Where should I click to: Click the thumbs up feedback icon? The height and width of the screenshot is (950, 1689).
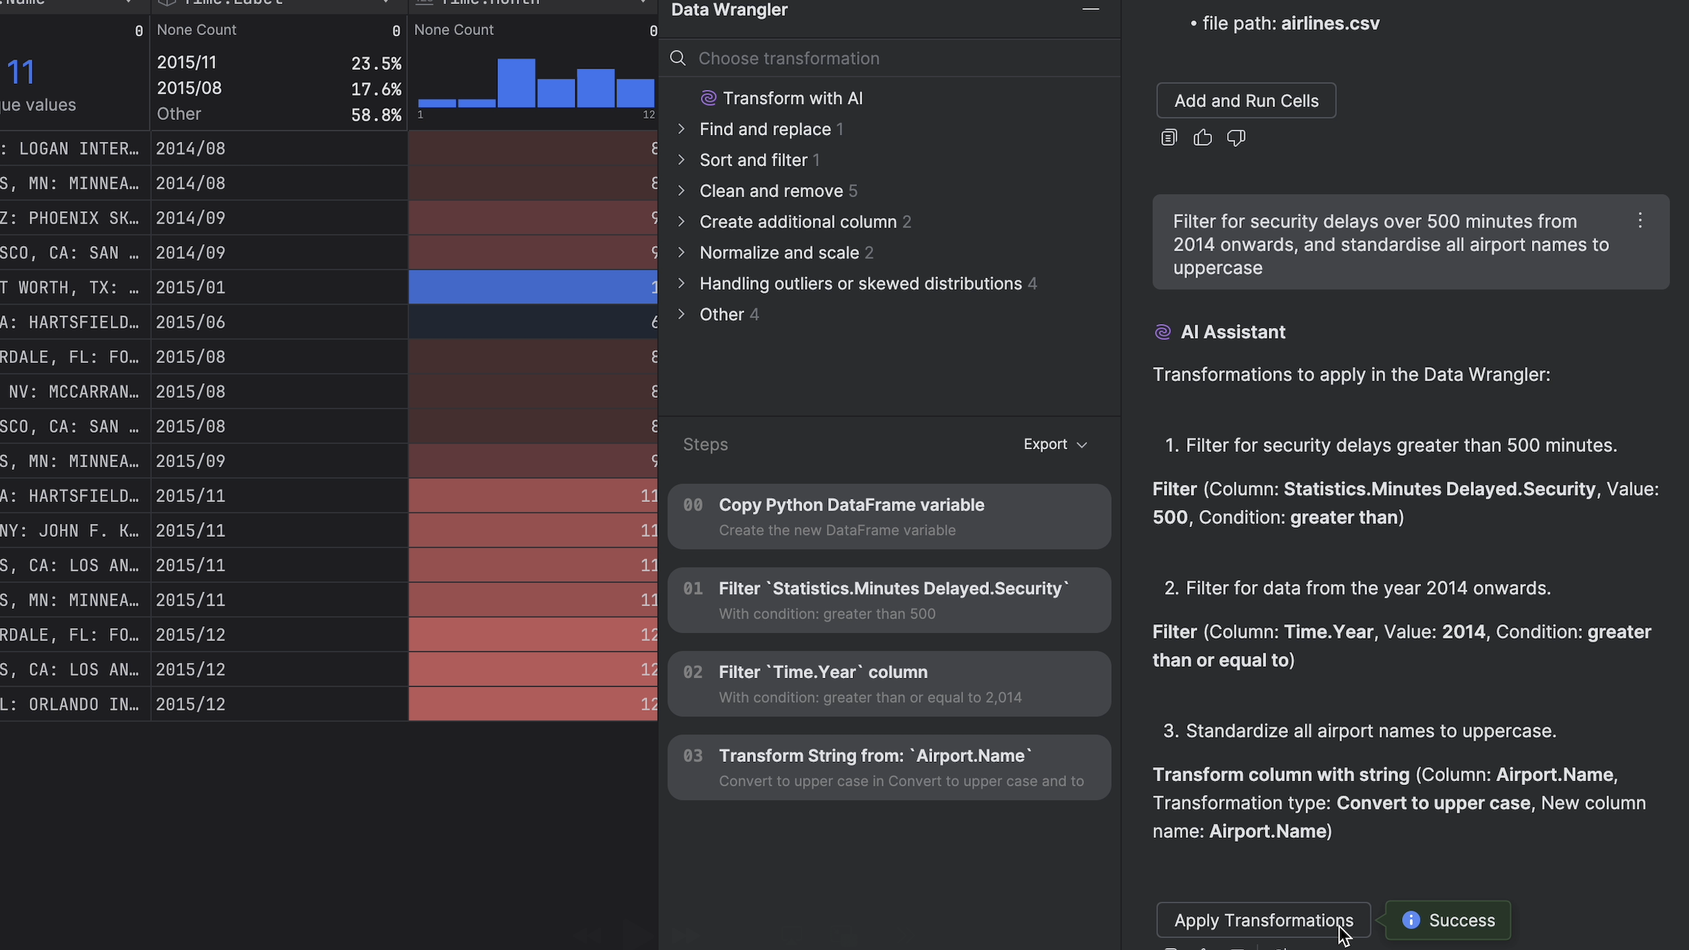click(1202, 138)
